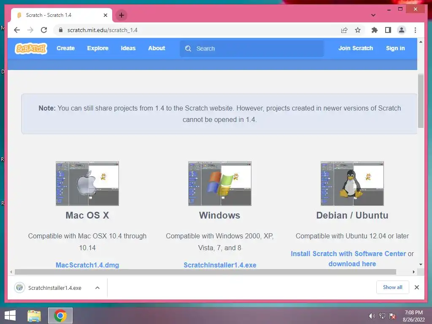
Task: Click the Mac OS X heading
Action: point(87,215)
